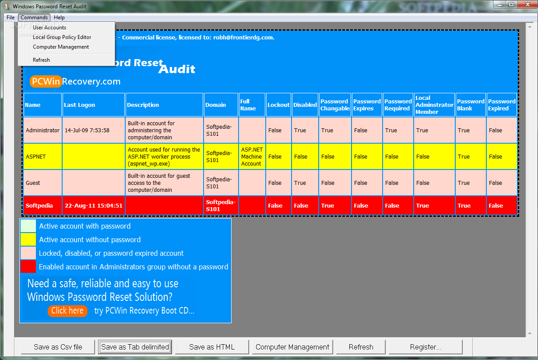538x360 pixels.
Task: Click the Password Expires column header
Action: (367, 105)
